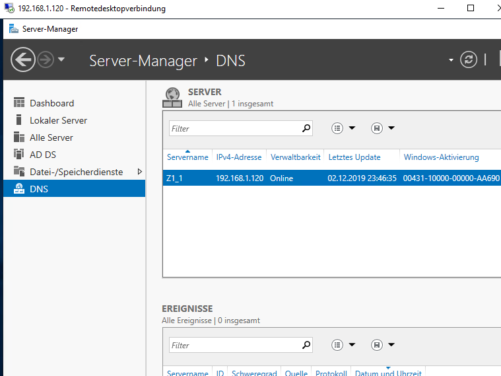Sort by Servername column in SERVER table
Screen dimensions: 501x376
click(187, 157)
